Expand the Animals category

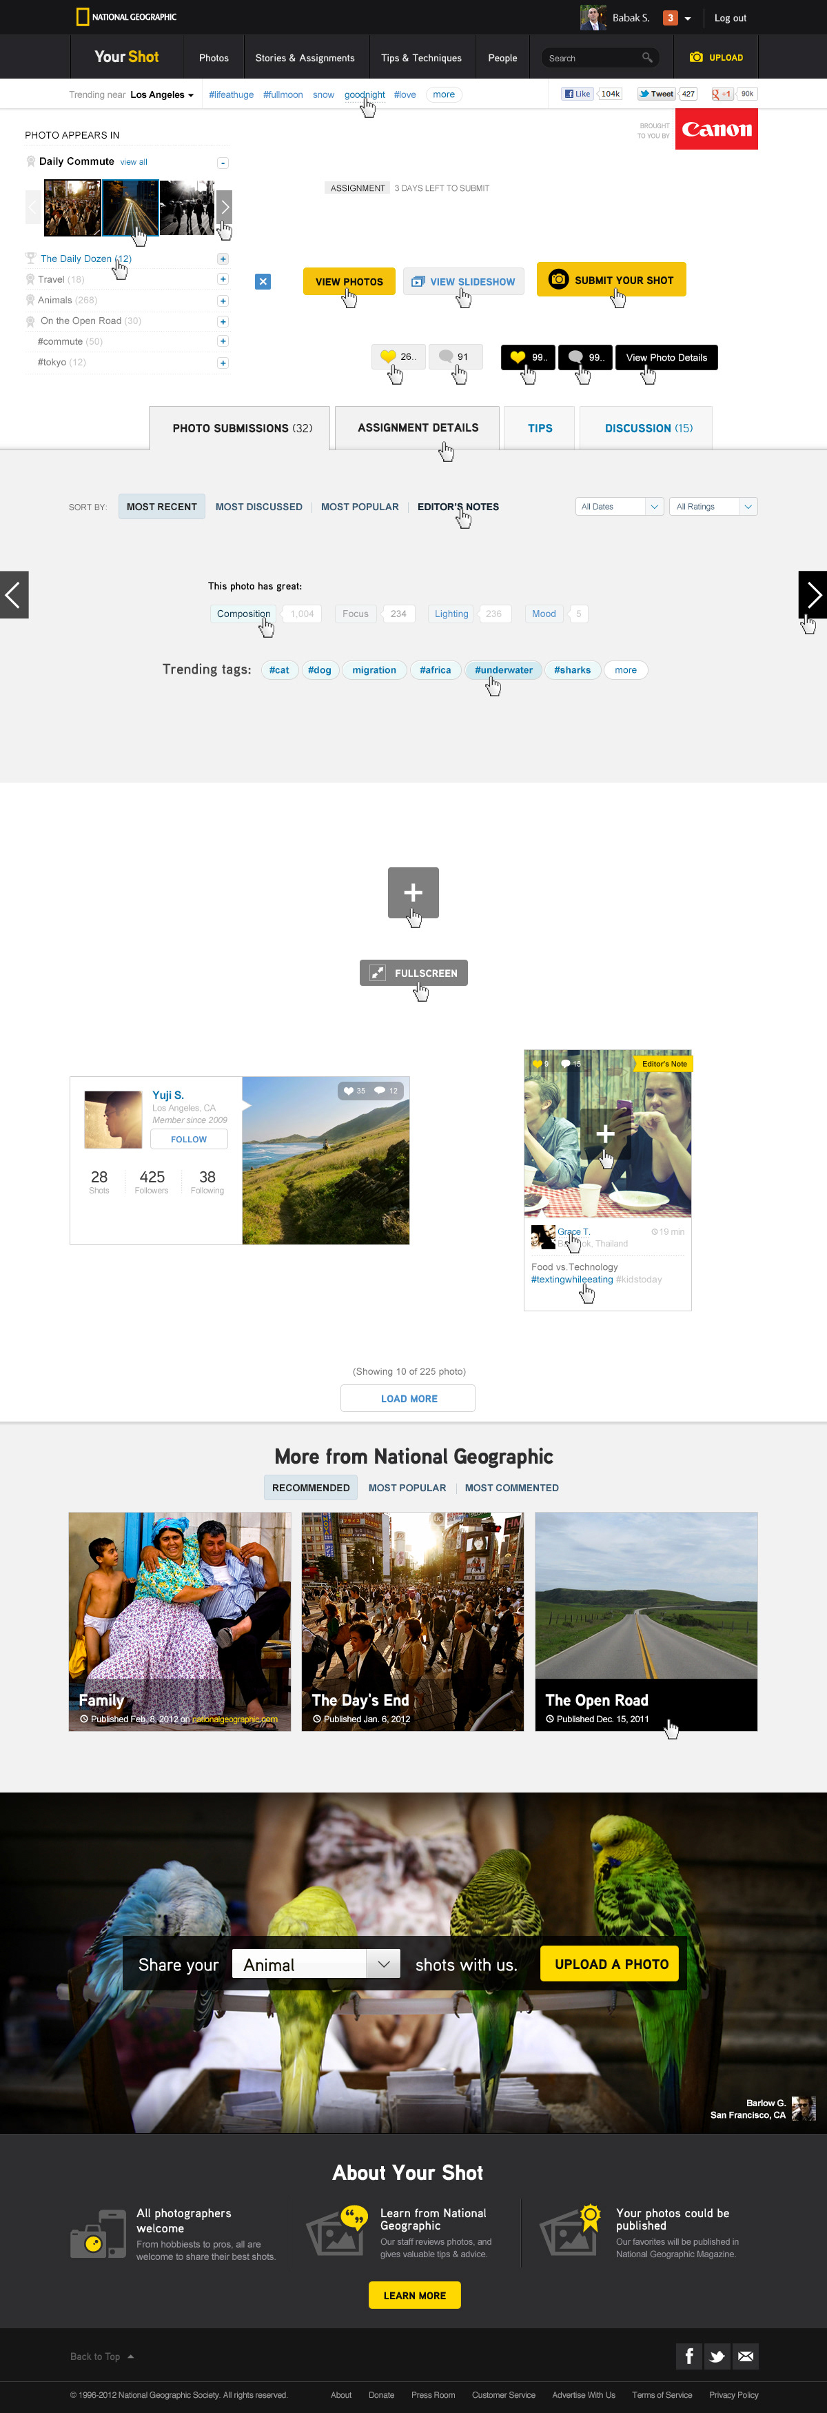tap(223, 301)
